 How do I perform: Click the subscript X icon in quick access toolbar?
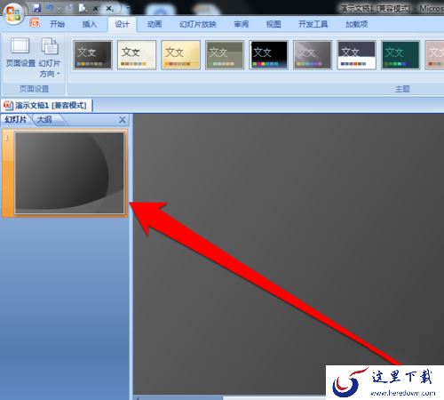click(109, 9)
